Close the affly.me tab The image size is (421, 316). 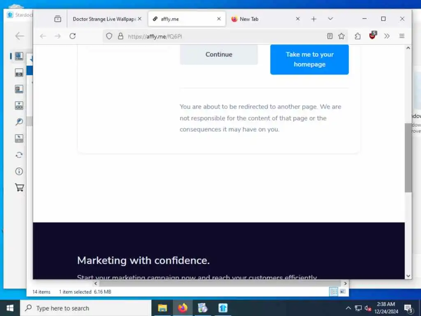(x=219, y=19)
